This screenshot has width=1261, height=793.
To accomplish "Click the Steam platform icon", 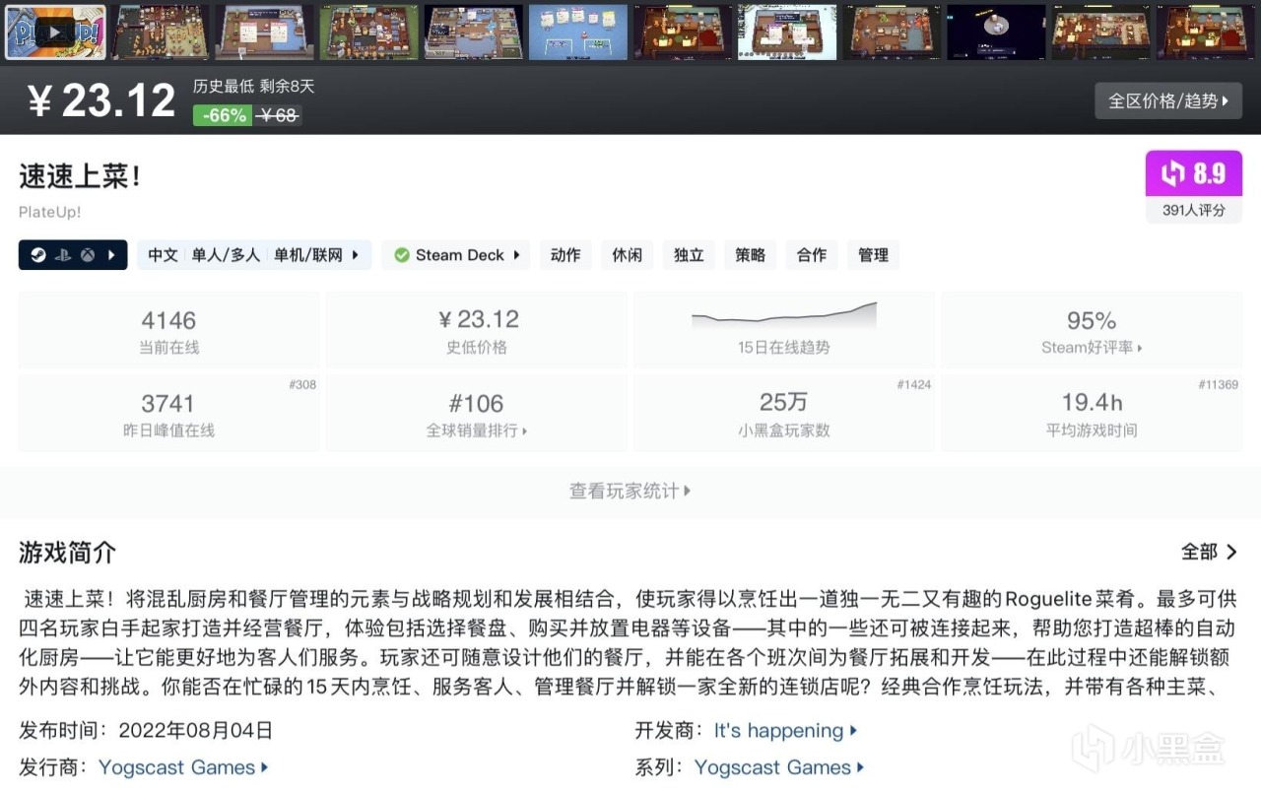I will tap(36, 255).
